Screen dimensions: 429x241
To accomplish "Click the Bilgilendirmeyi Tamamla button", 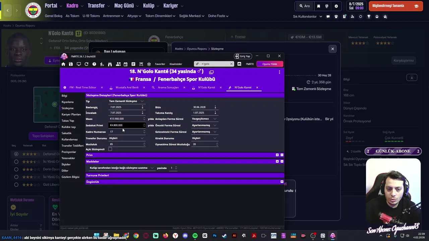I will click(x=395, y=6).
